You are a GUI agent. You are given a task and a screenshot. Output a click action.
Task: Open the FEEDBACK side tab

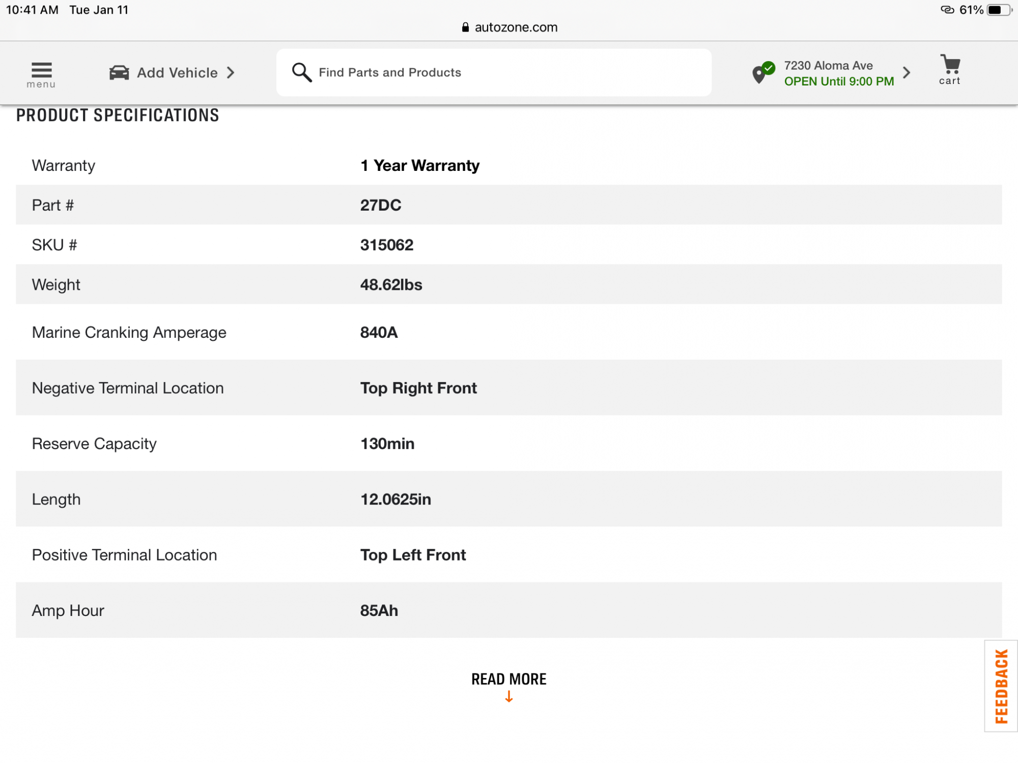coord(1001,686)
